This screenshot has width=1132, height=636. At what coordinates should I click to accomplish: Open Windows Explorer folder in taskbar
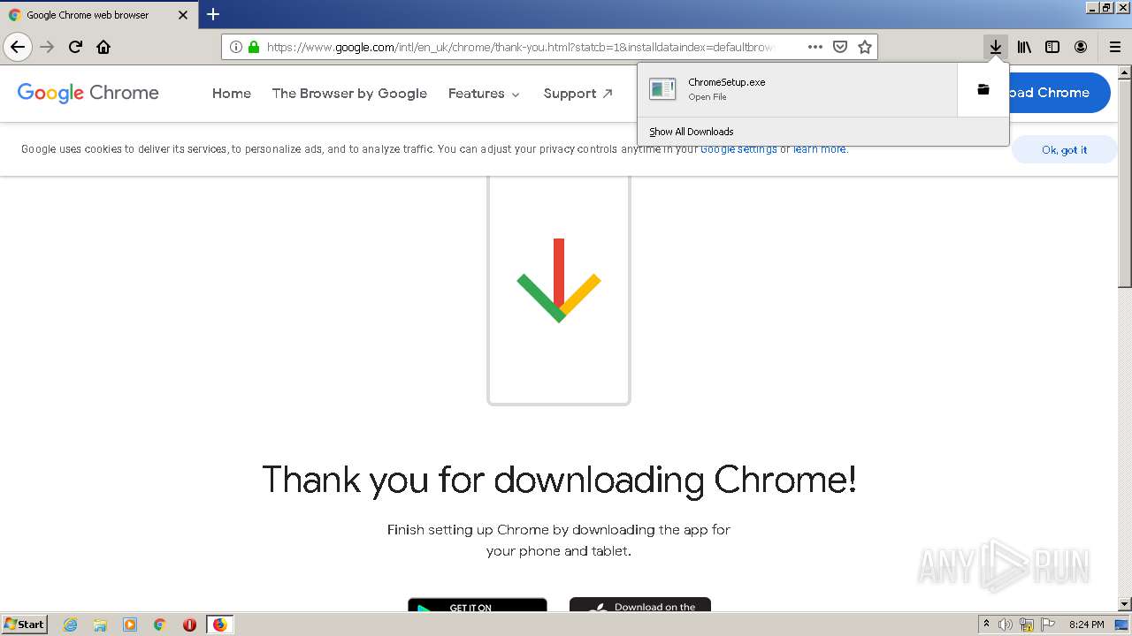point(100,625)
